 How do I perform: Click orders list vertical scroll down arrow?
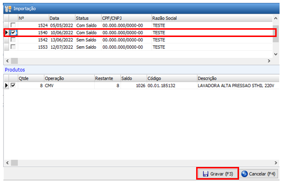276,54
